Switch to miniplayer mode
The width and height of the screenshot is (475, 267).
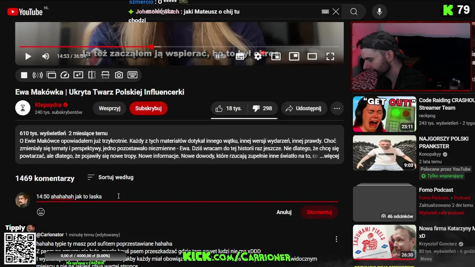click(x=276, y=56)
